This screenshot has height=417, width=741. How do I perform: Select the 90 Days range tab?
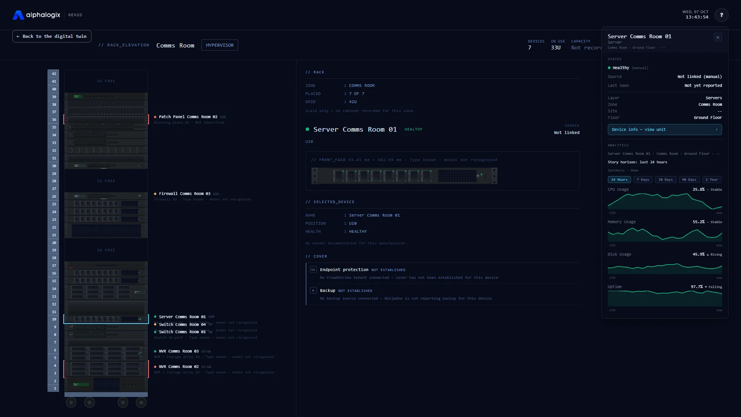689,180
